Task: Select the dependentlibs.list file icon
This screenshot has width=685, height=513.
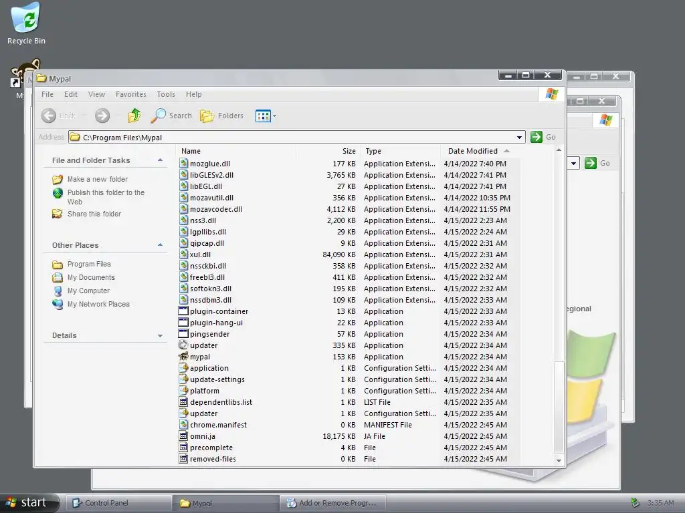Action: pyautogui.click(x=184, y=401)
